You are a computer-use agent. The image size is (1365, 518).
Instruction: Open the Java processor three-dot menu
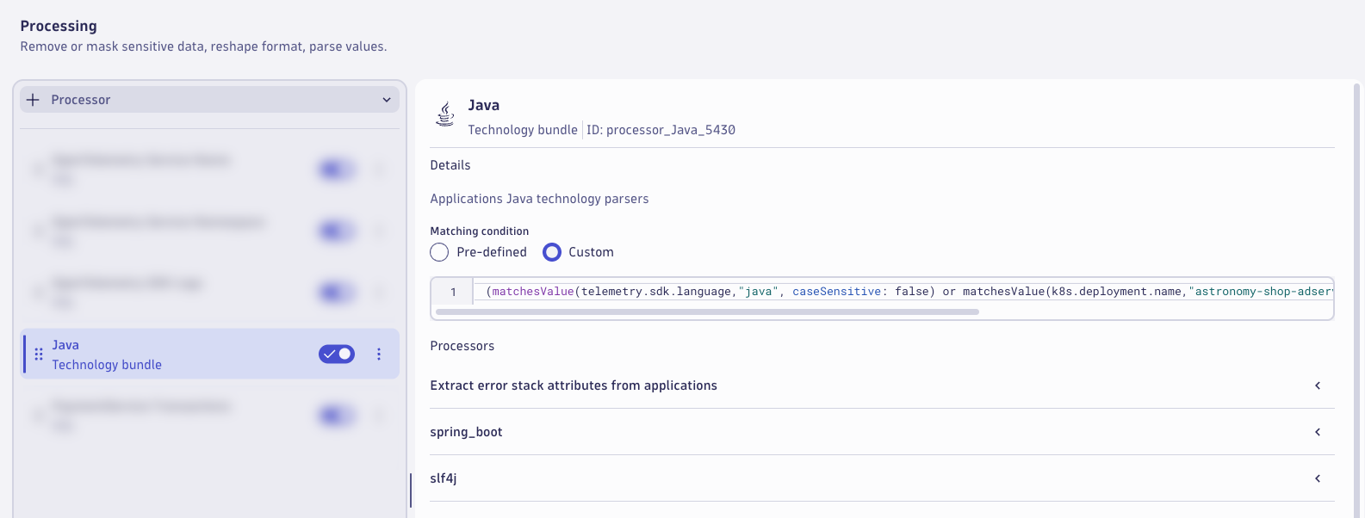point(379,354)
